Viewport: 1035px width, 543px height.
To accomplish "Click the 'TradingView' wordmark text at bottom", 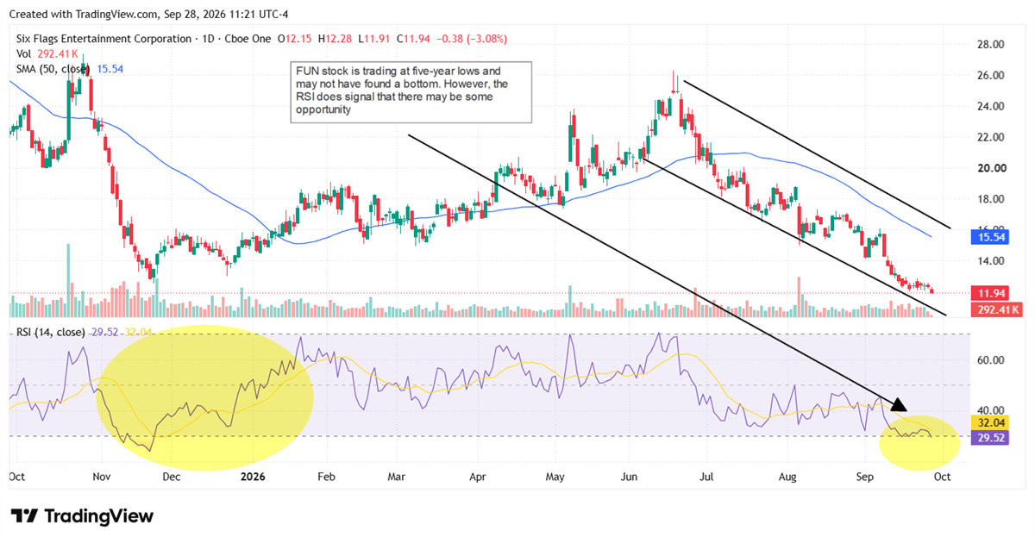I will 98,516.
